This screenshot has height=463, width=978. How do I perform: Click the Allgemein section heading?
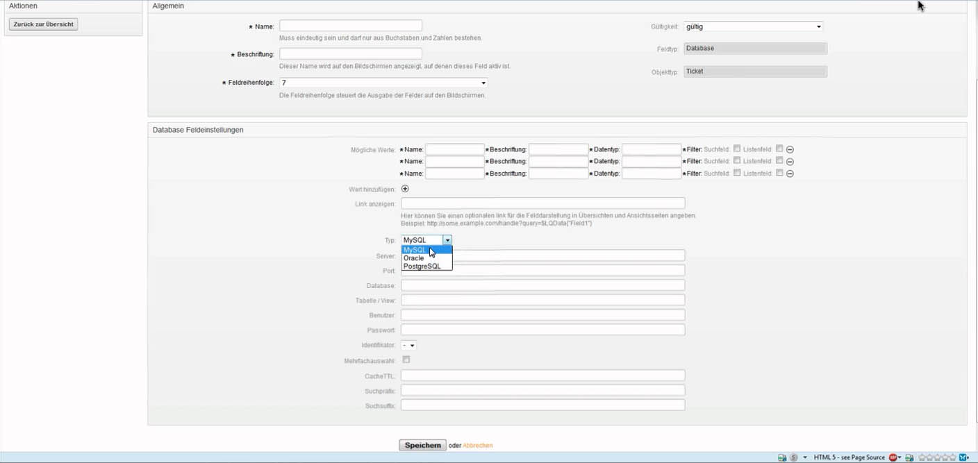pos(168,6)
